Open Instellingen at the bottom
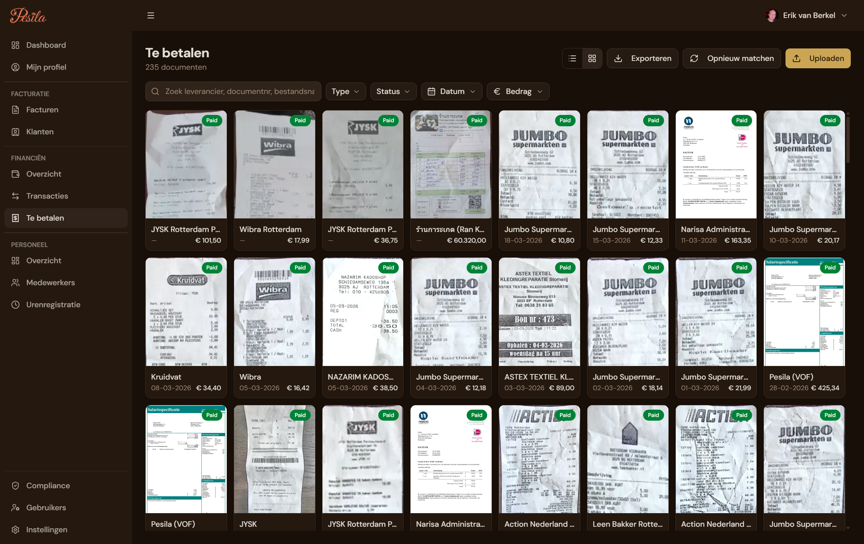 point(46,529)
